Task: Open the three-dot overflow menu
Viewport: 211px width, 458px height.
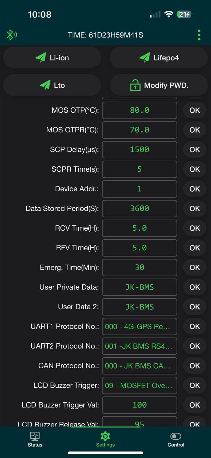Action: tap(199, 35)
